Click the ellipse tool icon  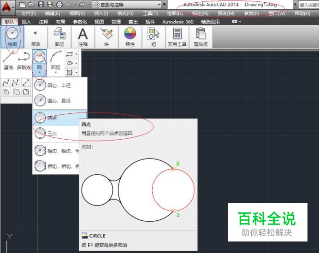[70, 63]
